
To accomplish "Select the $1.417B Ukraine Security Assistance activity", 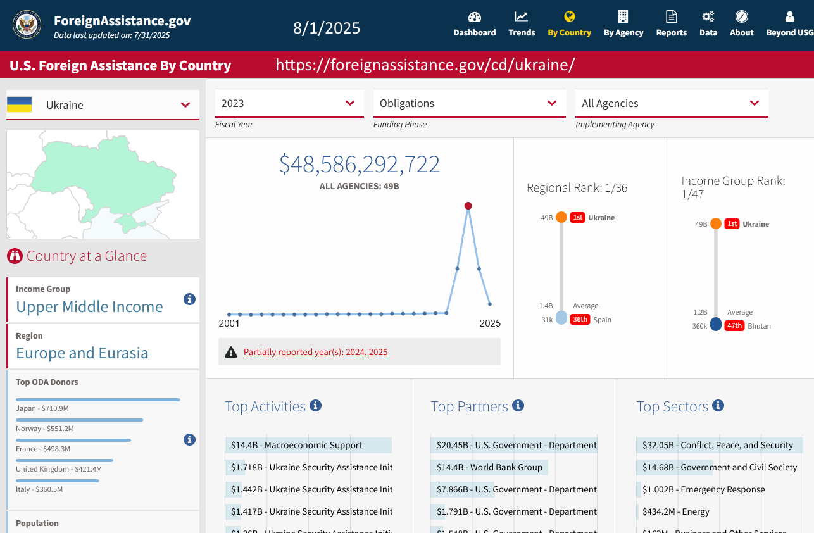I will tap(308, 511).
